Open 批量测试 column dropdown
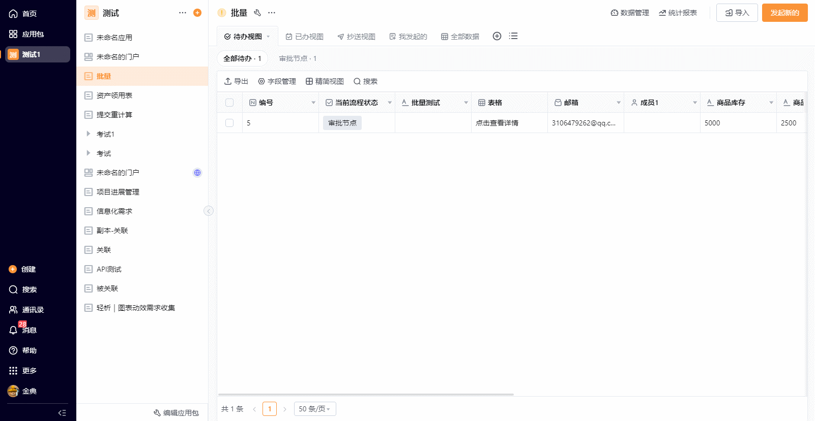 [466, 103]
